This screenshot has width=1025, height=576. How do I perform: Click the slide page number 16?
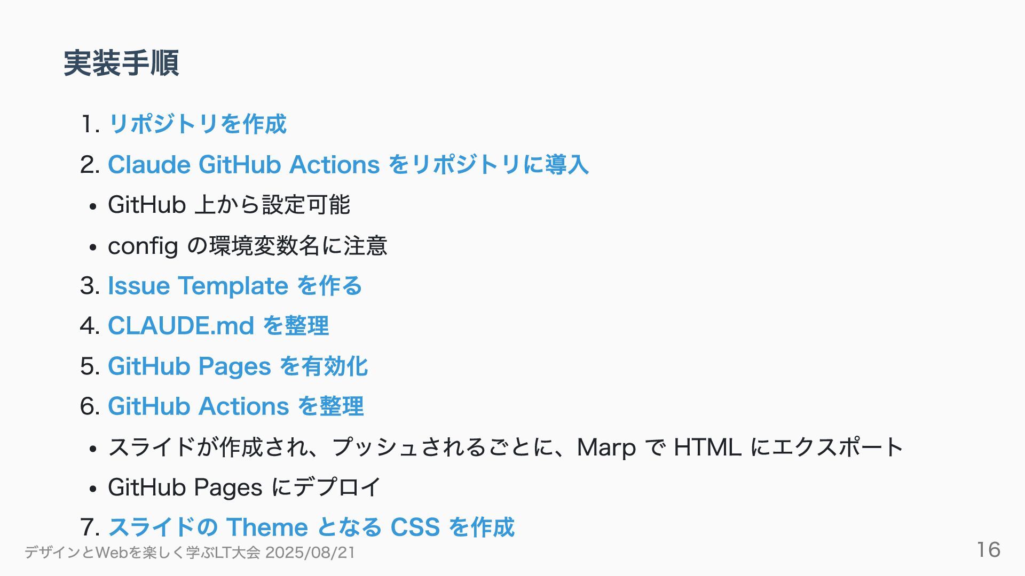[x=988, y=550]
